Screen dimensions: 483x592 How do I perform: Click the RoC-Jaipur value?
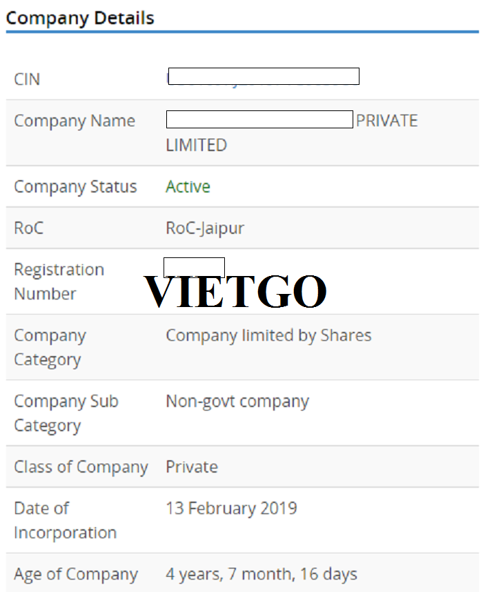tap(205, 228)
